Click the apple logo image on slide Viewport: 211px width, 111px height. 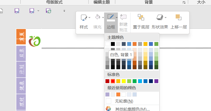click(x=35, y=41)
